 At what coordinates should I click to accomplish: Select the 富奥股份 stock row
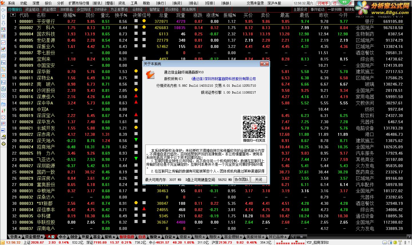[206, 185]
